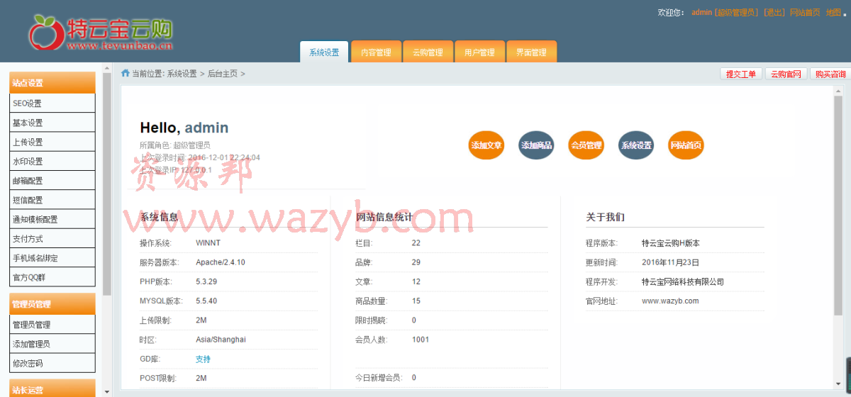Click the 超级管理员 header link

pyautogui.click(x=737, y=13)
